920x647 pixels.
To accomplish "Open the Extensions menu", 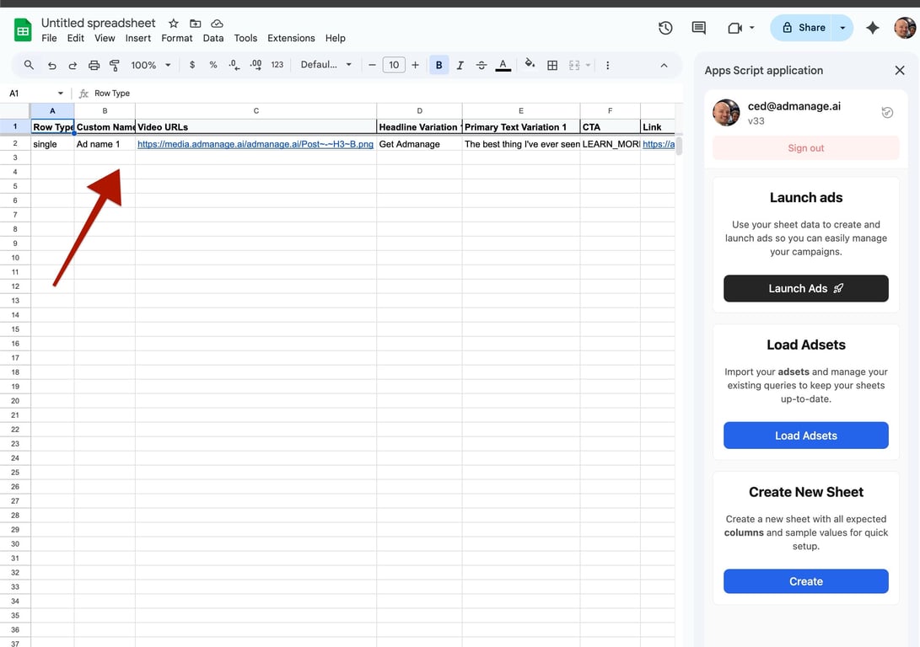I will (x=291, y=38).
